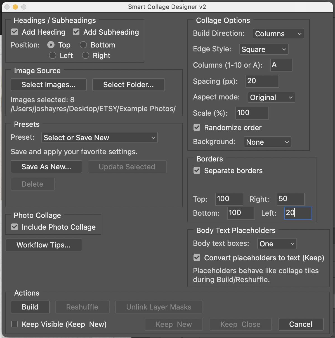Click the 'Images selected: 8' text
Screen dimensions: 335x338
coord(43,100)
